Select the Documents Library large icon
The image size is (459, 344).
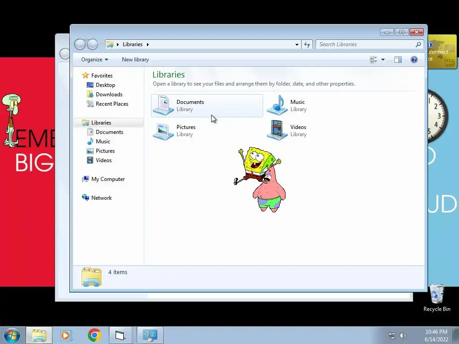tap(163, 105)
